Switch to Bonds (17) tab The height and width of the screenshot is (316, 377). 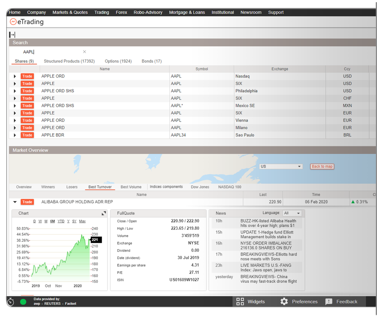(x=152, y=61)
